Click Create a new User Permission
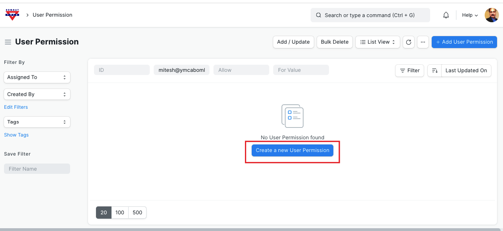 292,150
